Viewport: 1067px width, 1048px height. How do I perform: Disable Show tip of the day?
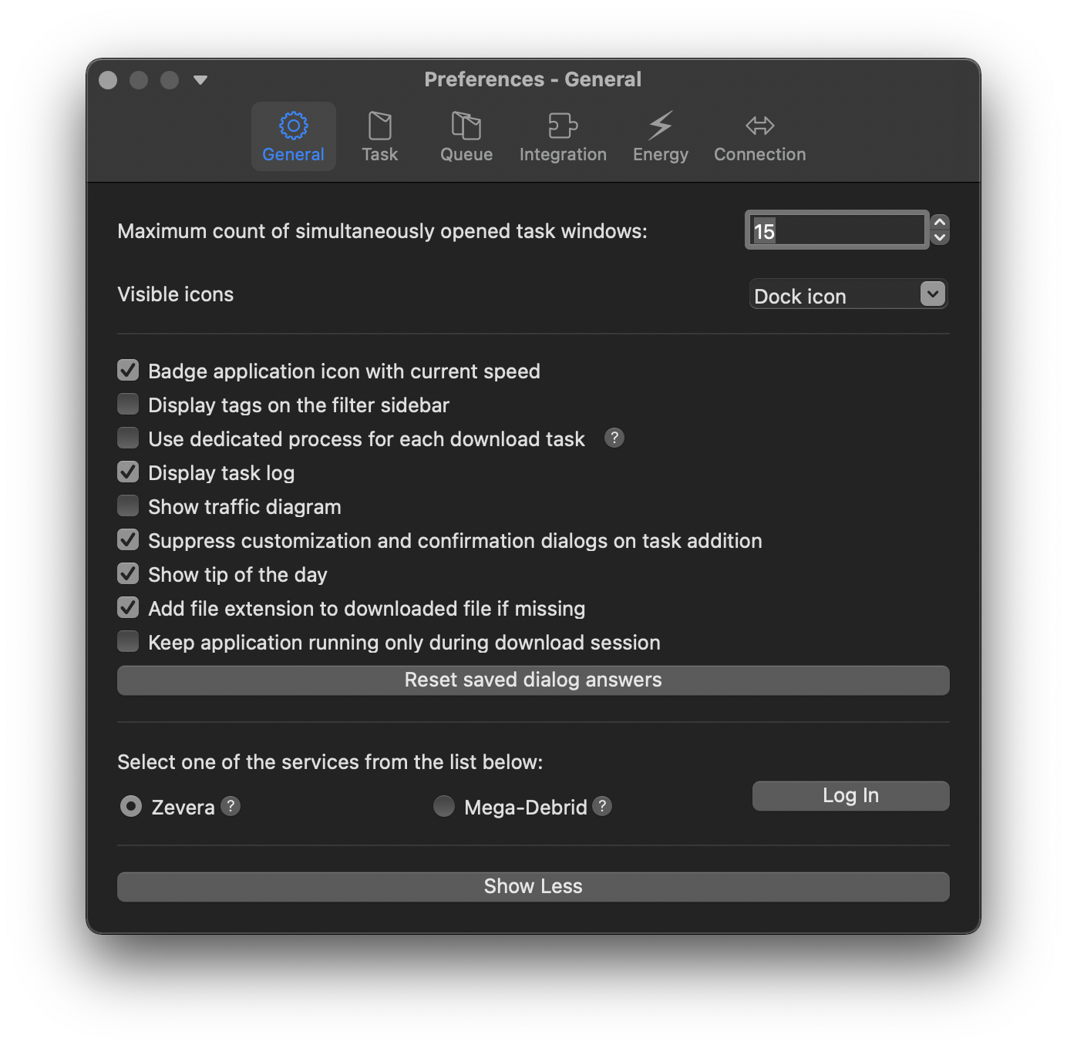(x=128, y=574)
